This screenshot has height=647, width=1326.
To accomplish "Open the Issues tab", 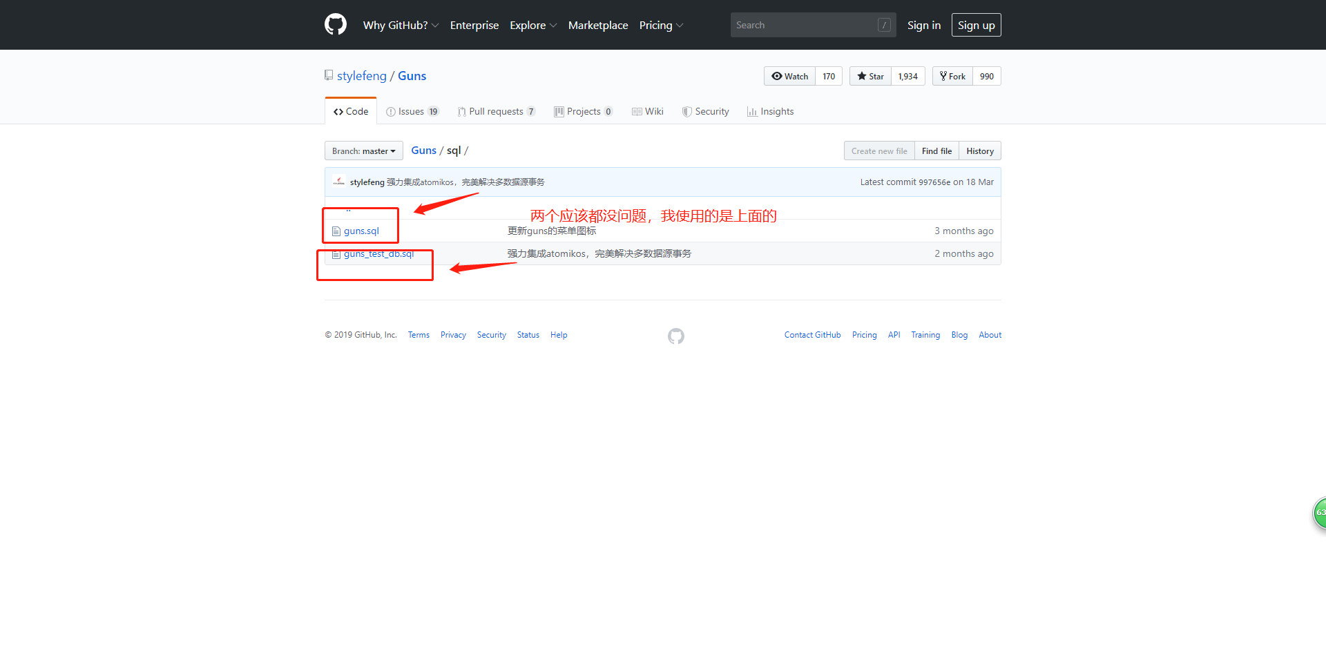I will click(x=412, y=111).
